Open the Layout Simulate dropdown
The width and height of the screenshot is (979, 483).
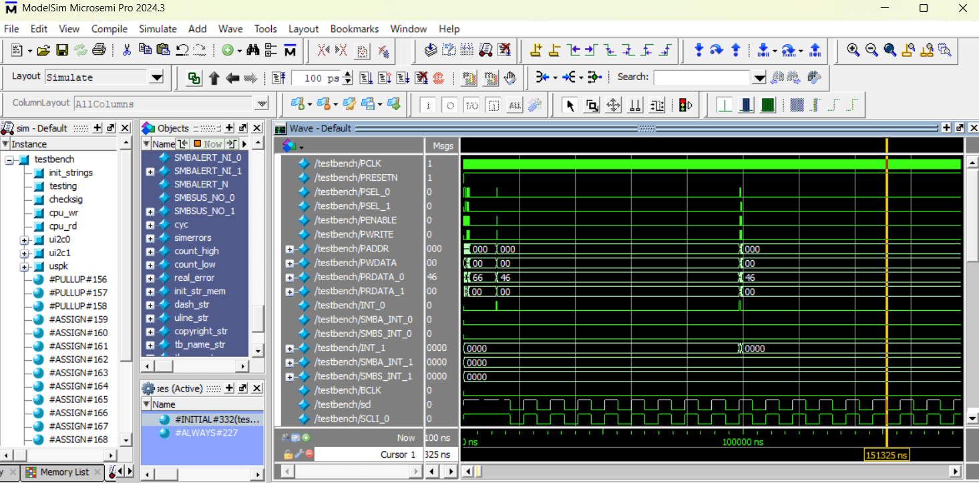(156, 77)
